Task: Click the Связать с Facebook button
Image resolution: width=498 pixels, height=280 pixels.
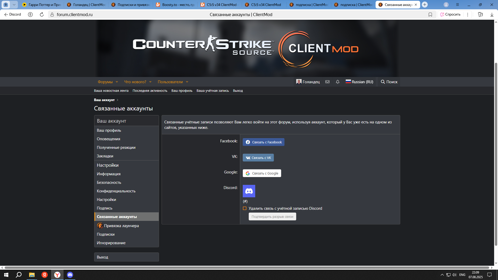Action: point(264,142)
